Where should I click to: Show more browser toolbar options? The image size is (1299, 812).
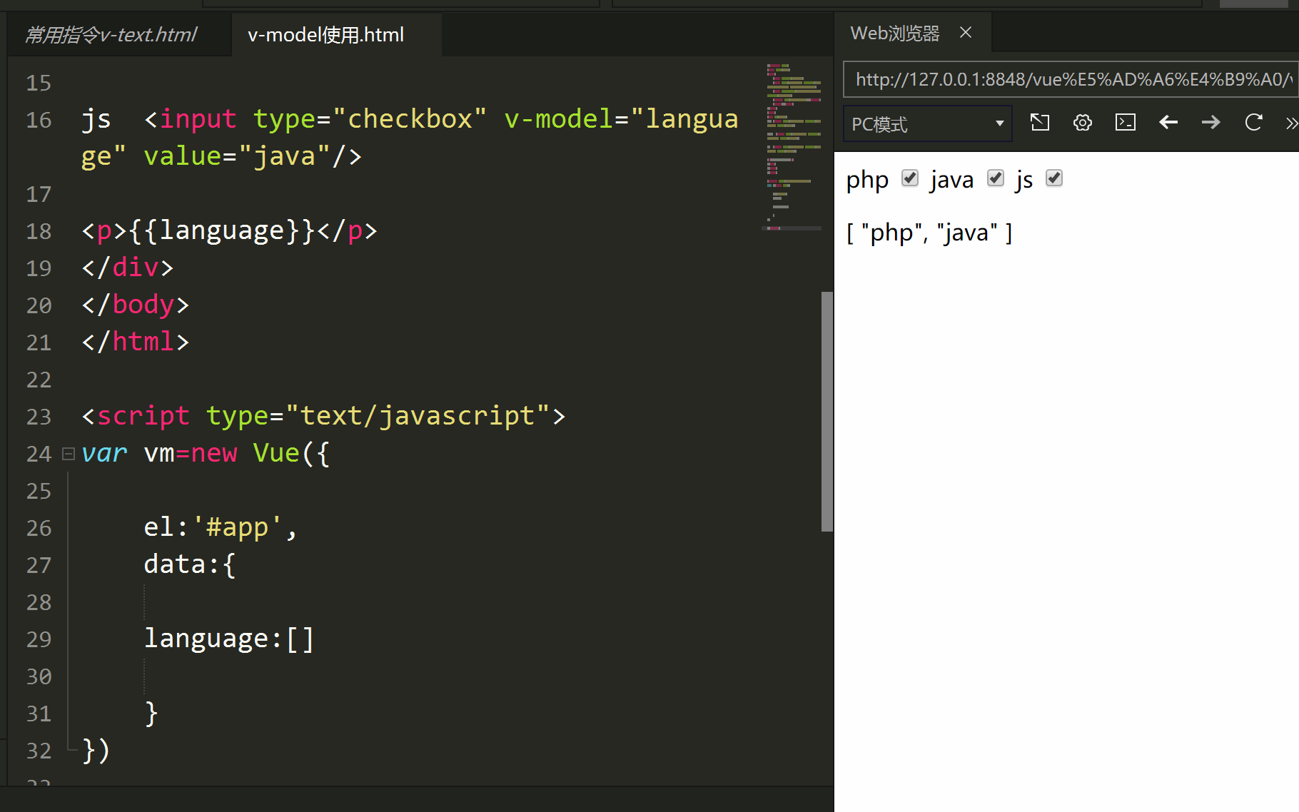pyautogui.click(x=1290, y=123)
